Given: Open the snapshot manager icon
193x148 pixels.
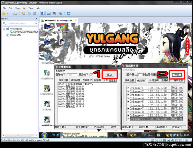Looking at the screenshot, I should [35, 13].
